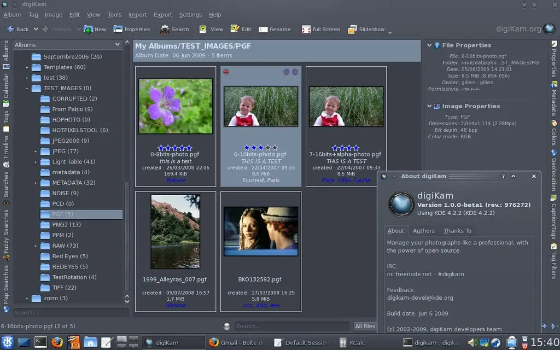560x350 pixels.
Task: Collapse the Image Properties section
Action: 429,106
